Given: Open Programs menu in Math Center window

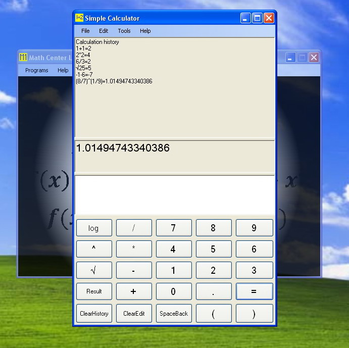Looking at the screenshot, I should 37,70.
